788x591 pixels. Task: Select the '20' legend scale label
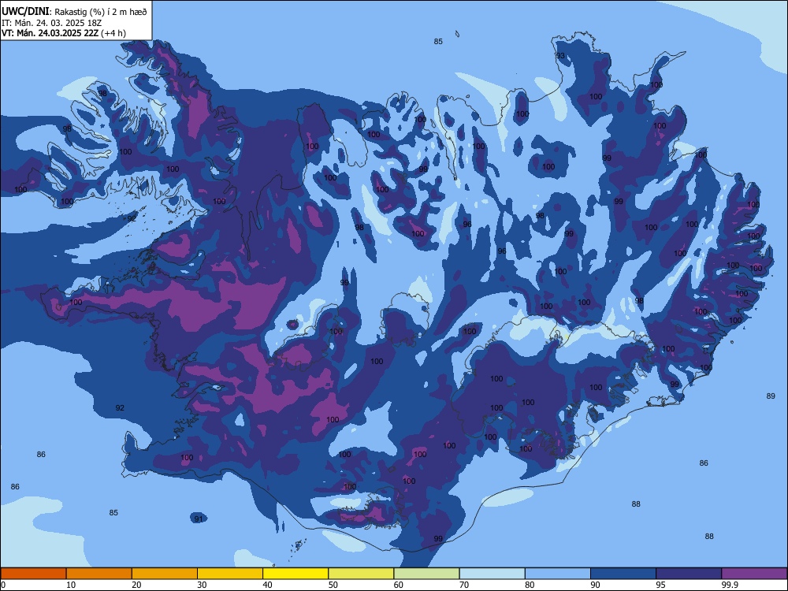point(136,585)
